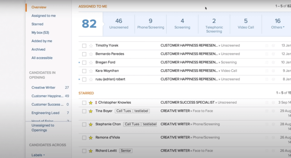
Task: Click task checkmark icon in Bernardo Paredes row
Action: (273, 54)
